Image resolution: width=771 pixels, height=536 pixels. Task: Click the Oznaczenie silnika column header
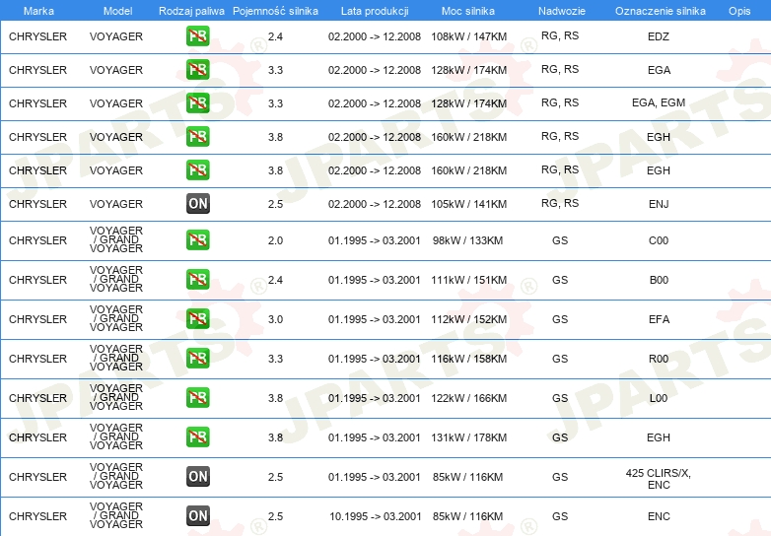click(661, 11)
